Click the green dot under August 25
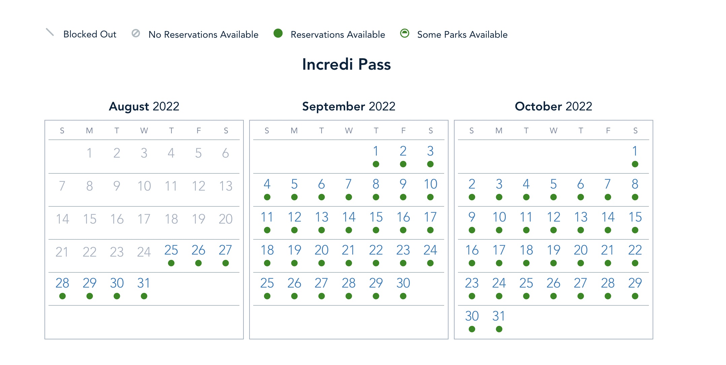 click(171, 263)
